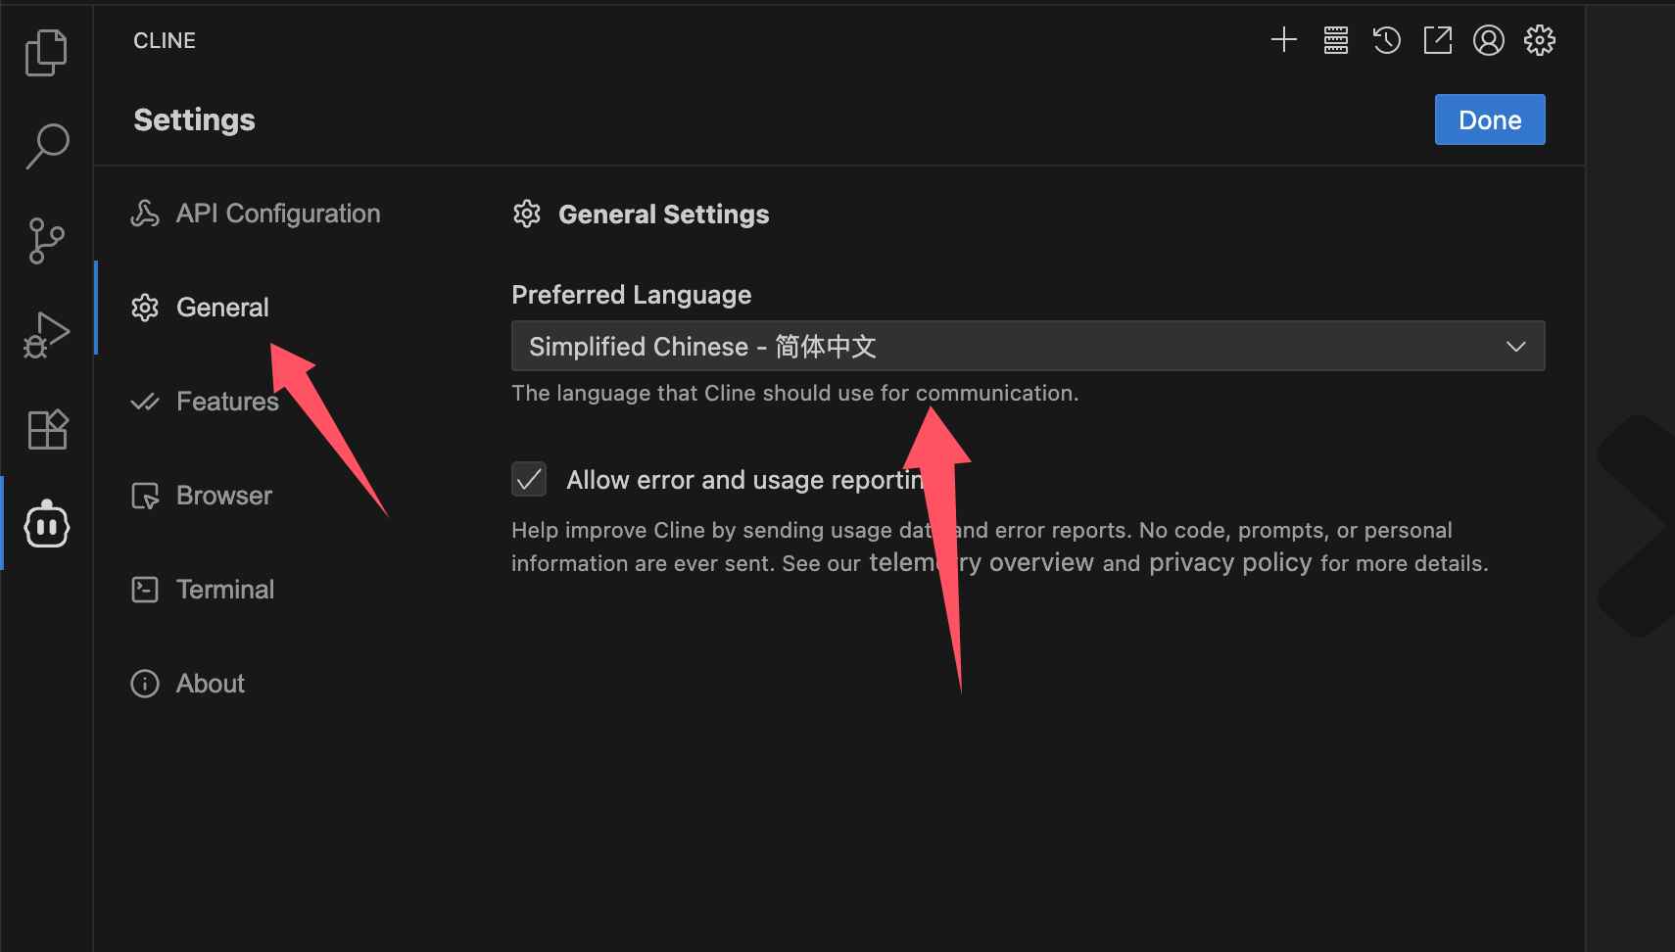The image size is (1675, 952).
Task: Open the telemetry overview link
Action: coord(981,562)
